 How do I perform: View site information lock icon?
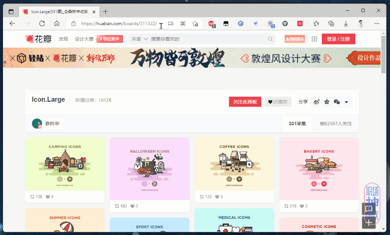tap(74, 24)
